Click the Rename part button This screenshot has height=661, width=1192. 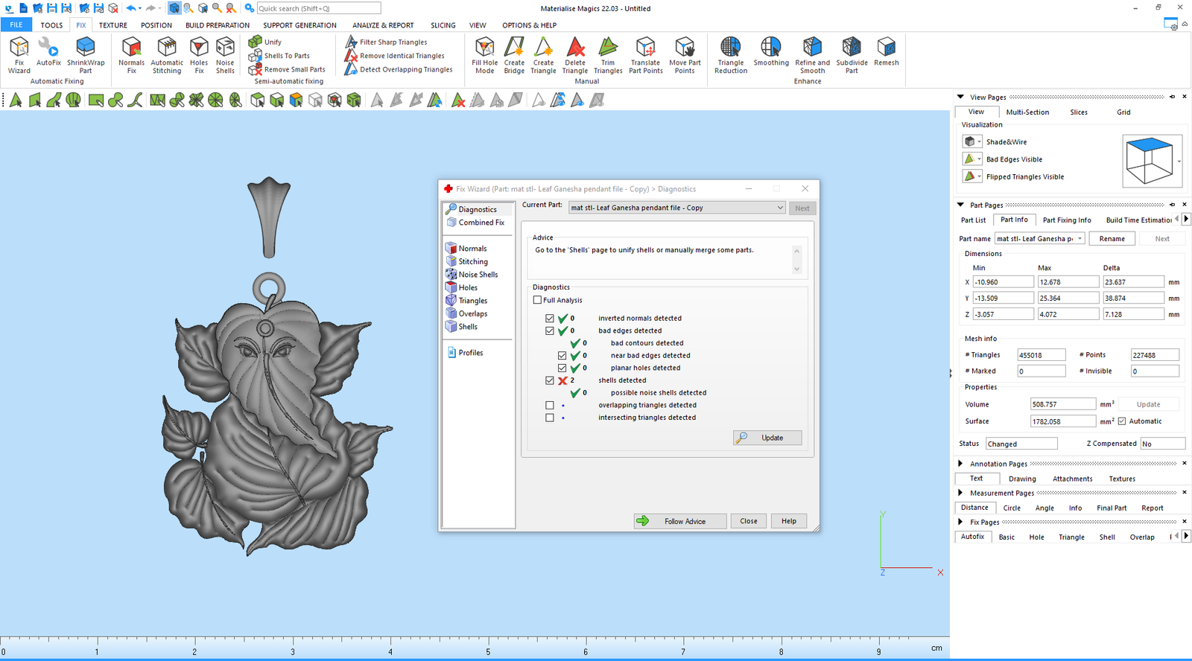click(1112, 238)
